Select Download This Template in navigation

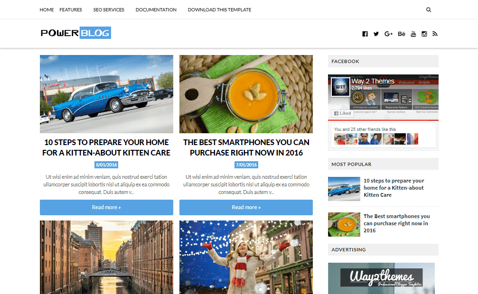219,10
